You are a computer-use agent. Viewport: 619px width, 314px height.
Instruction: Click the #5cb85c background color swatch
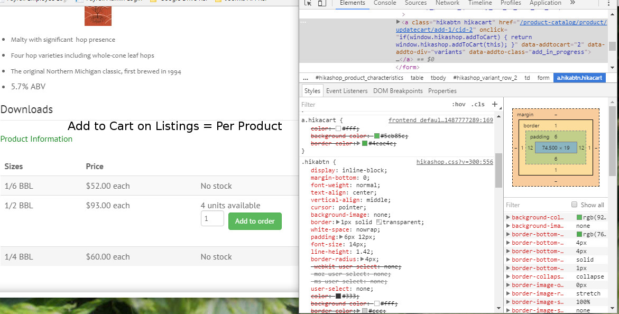(x=377, y=136)
